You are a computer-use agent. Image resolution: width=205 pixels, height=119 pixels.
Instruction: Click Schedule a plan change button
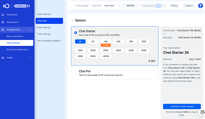coord(182,106)
